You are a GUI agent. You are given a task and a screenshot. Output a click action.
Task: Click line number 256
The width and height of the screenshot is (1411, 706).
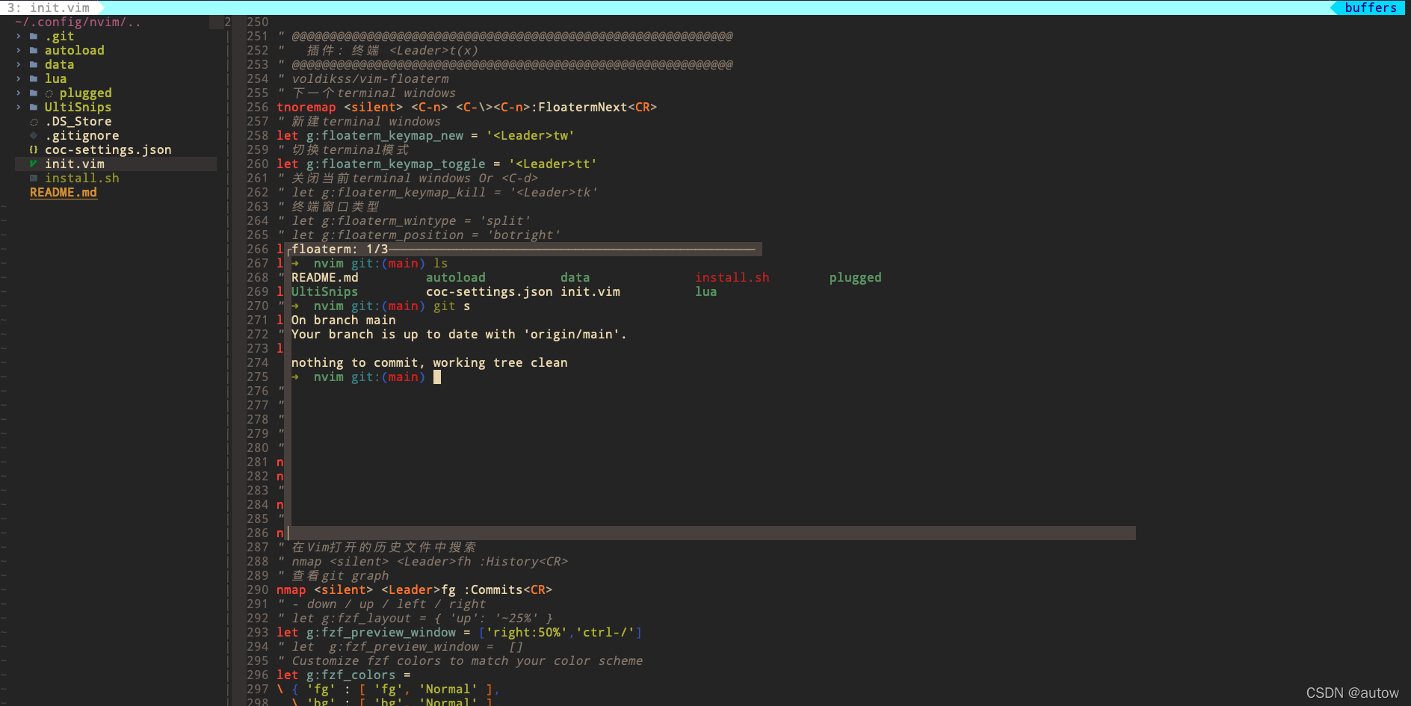258,108
